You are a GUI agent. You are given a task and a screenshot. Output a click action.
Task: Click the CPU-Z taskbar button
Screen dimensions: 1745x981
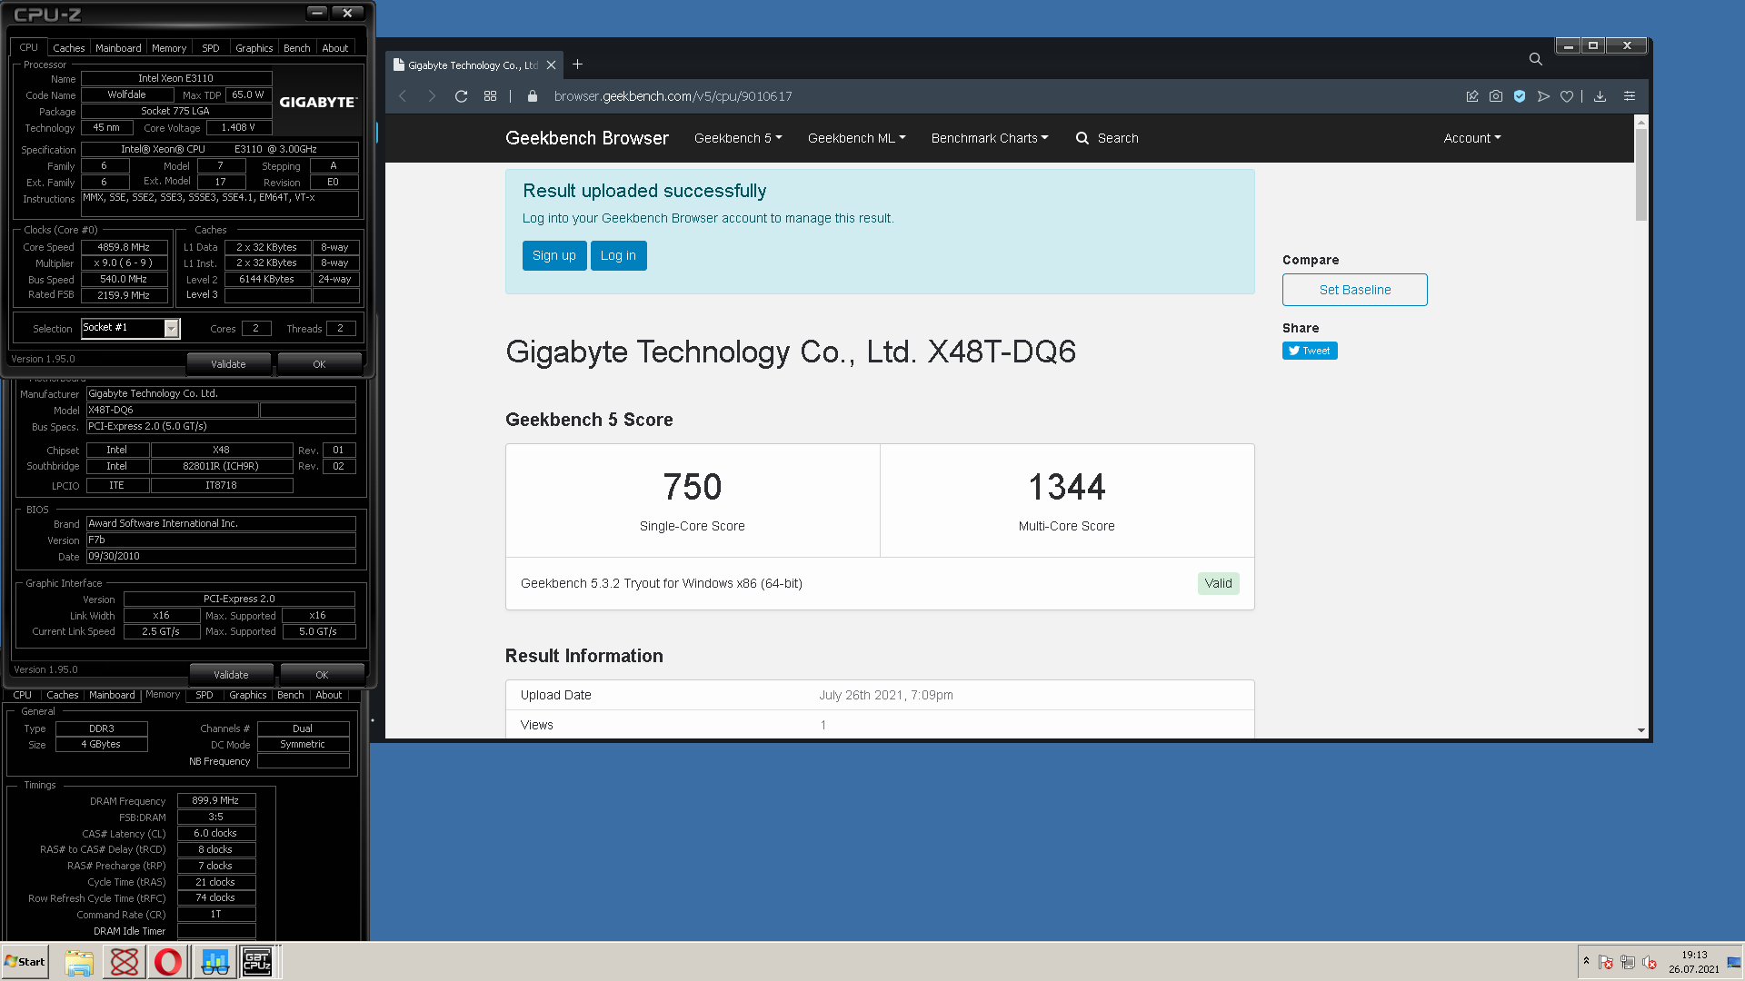coord(257,962)
